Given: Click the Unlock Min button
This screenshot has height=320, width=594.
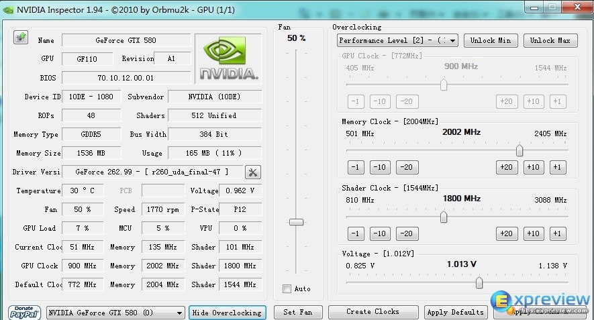Looking at the screenshot, I should (x=491, y=40).
